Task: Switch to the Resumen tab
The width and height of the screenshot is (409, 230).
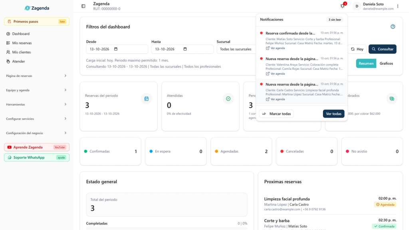Action: click(366, 63)
